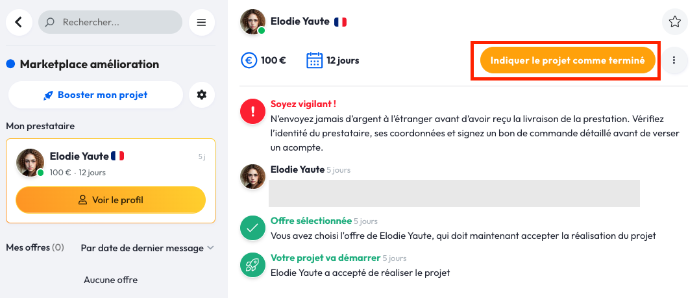Viewport: 699px width, 298px height.
Task: Expand the sort by last message dropdown
Action: click(147, 248)
